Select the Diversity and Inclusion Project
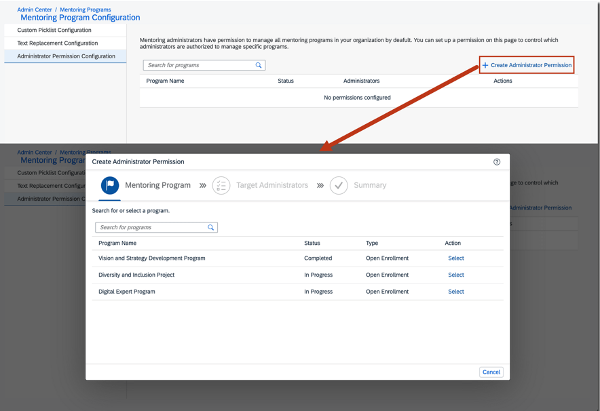This screenshot has height=411, width=600. coord(455,275)
